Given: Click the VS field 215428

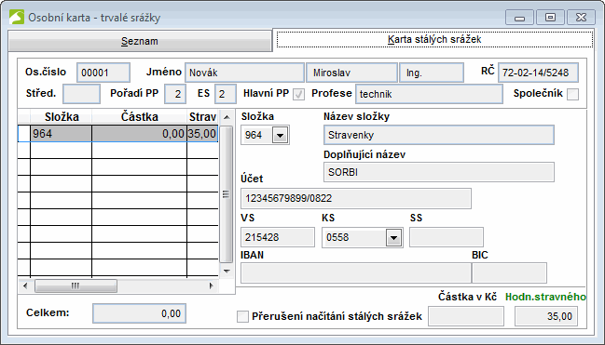Looking at the screenshot, I should (x=278, y=237).
